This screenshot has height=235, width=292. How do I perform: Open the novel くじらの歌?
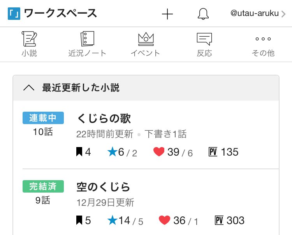point(104,118)
